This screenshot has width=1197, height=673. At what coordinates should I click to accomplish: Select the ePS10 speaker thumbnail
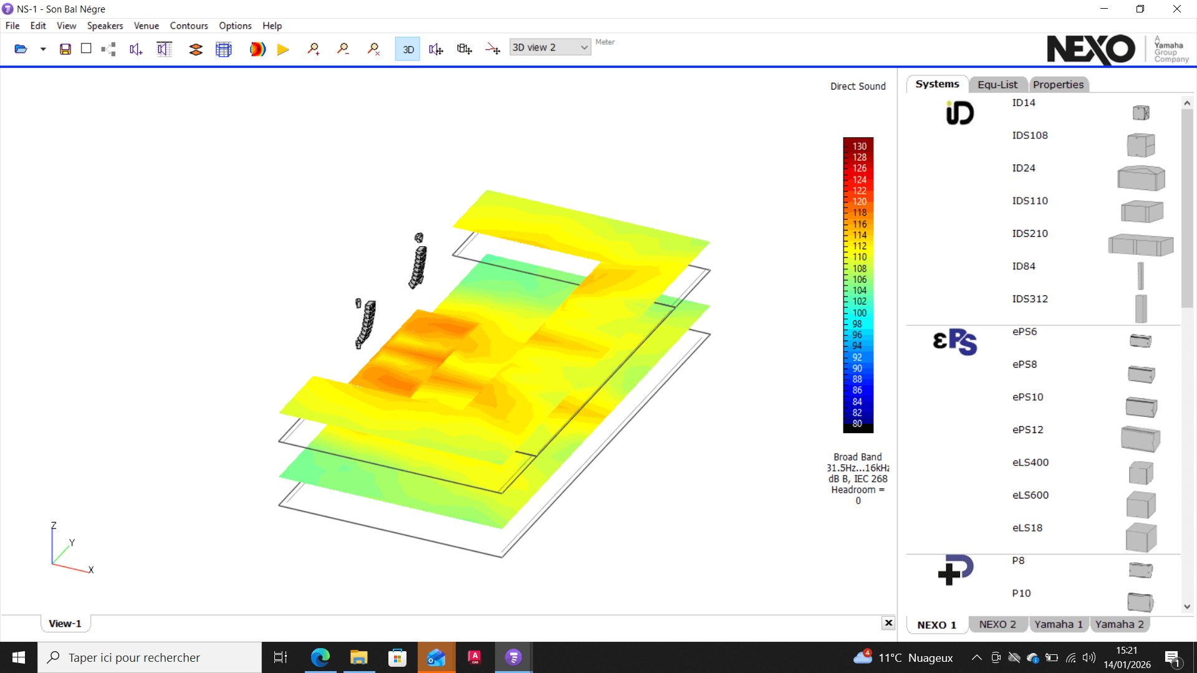pos(1142,407)
